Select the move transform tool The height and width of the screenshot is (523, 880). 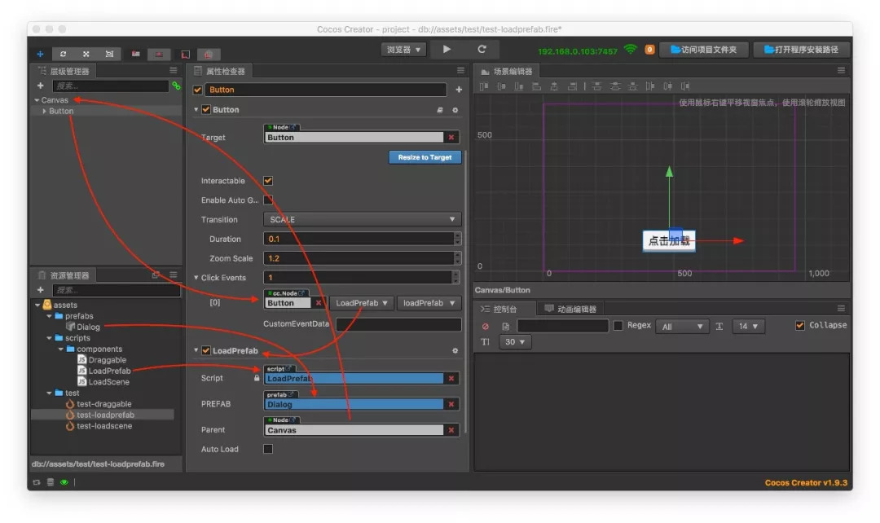click(x=41, y=54)
